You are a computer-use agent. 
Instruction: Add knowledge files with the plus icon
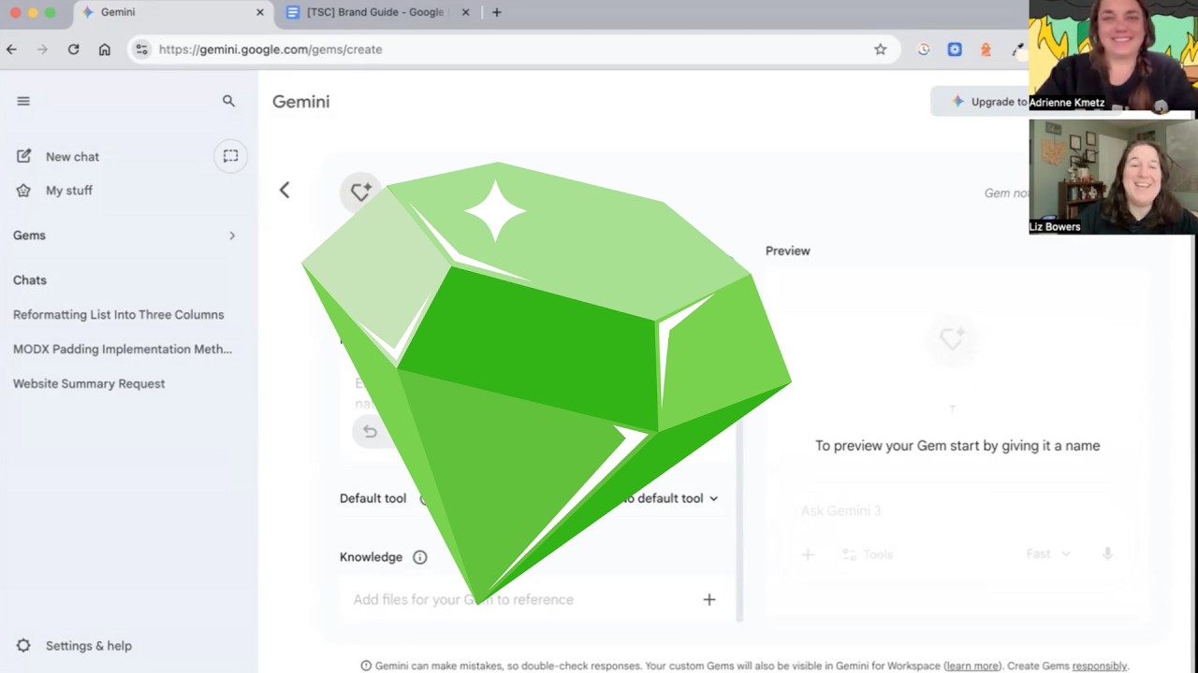click(709, 599)
